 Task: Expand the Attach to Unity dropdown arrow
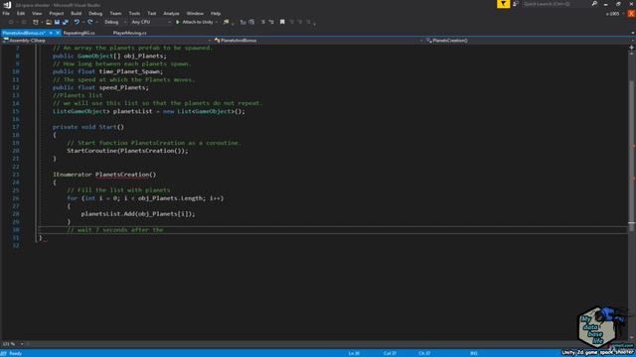(217, 22)
